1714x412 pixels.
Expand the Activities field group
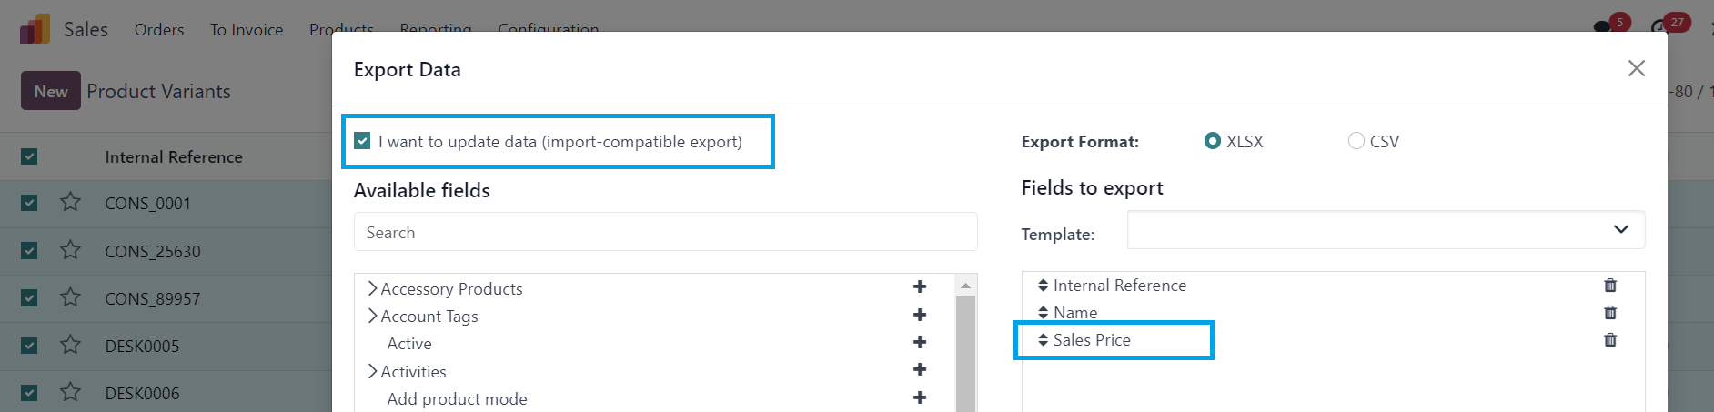[372, 371]
